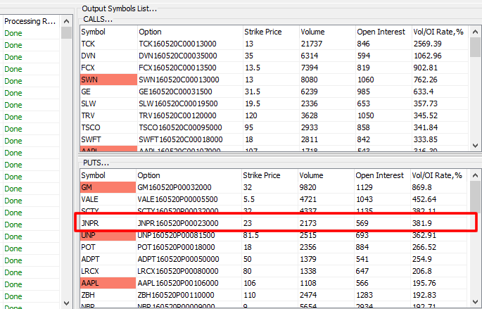The height and width of the screenshot is (309, 482).
Task: Sort PUTS table by Symbol column header
Action: tap(108, 175)
